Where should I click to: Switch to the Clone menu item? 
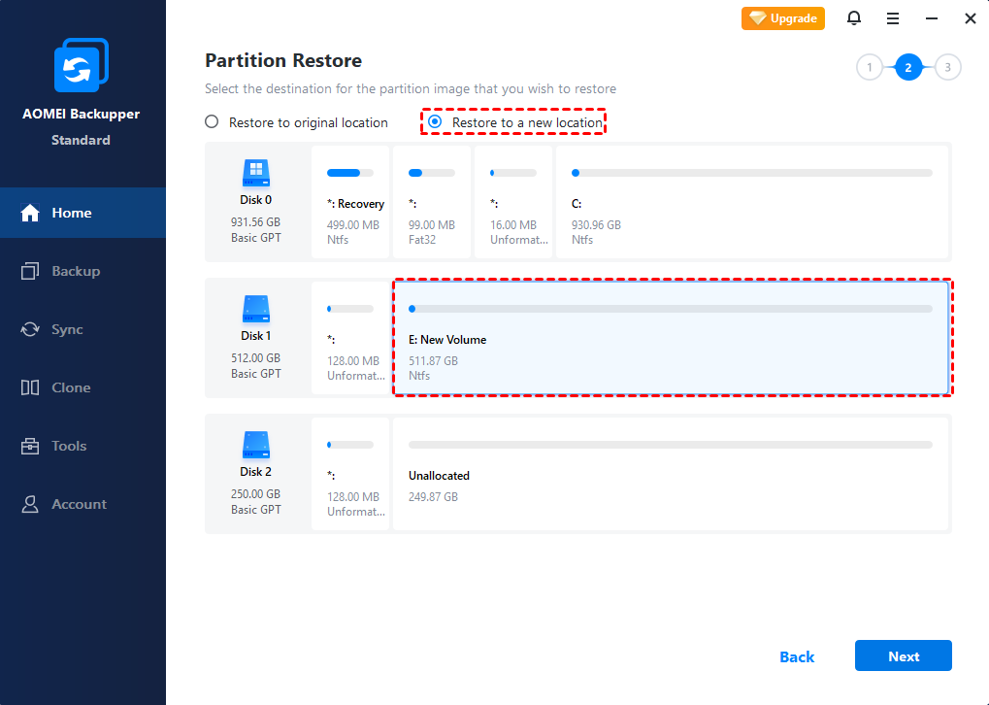click(82, 387)
